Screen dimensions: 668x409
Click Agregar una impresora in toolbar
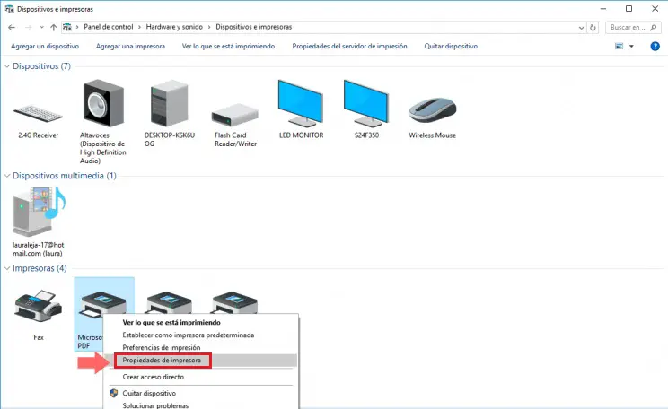click(x=130, y=46)
